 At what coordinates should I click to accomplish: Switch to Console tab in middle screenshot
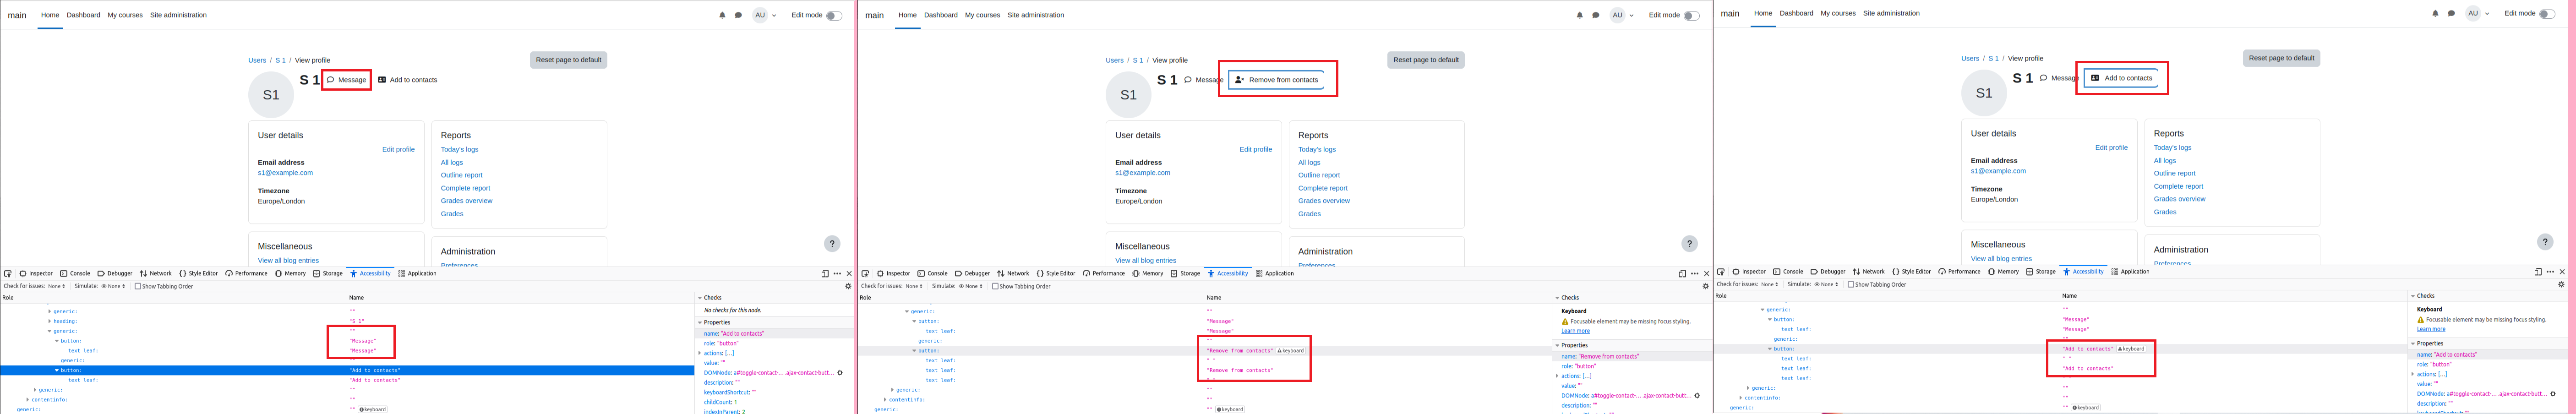(933, 273)
